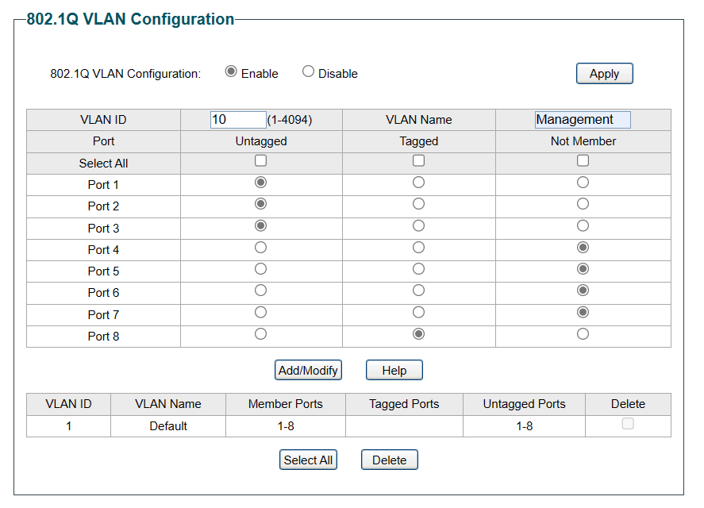Set Port 1 to Tagged
The image size is (704, 508).
(419, 183)
